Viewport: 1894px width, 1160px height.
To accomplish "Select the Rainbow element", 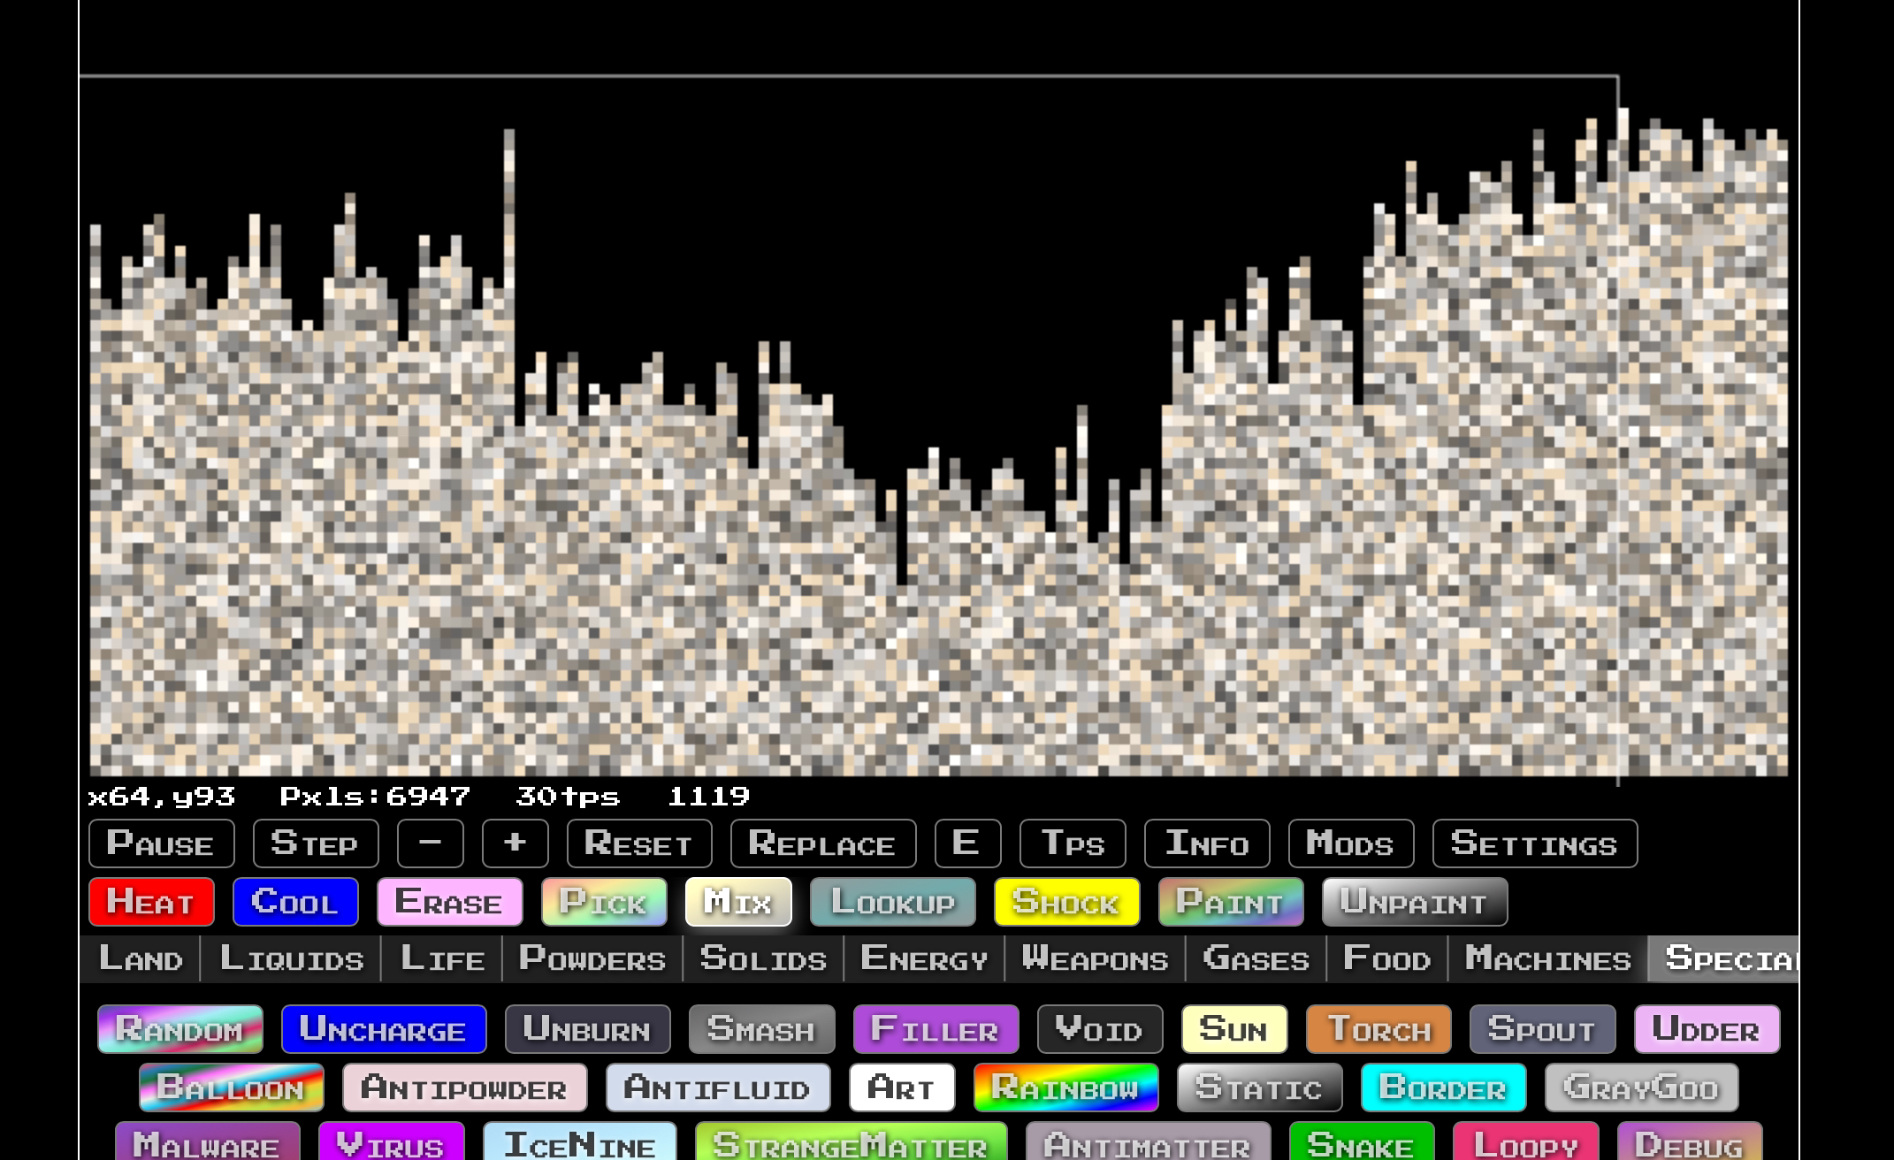I will click(1065, 1087).
